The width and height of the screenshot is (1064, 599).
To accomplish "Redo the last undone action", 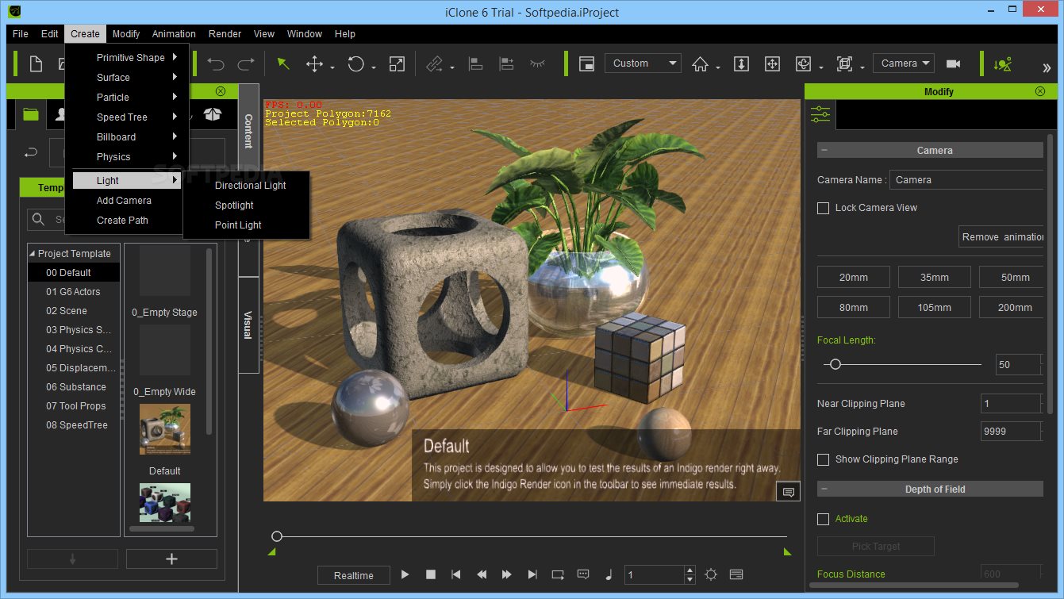I will point(247,63).
